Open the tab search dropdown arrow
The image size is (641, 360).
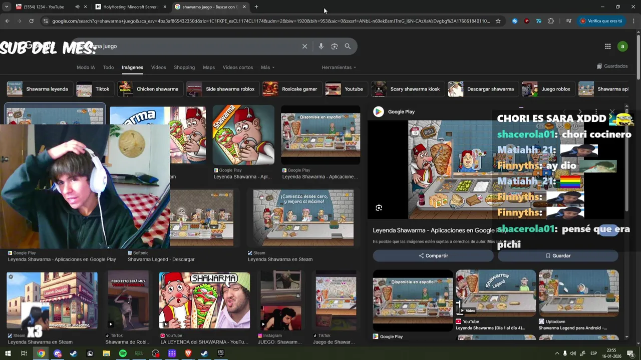click(7, 7)
